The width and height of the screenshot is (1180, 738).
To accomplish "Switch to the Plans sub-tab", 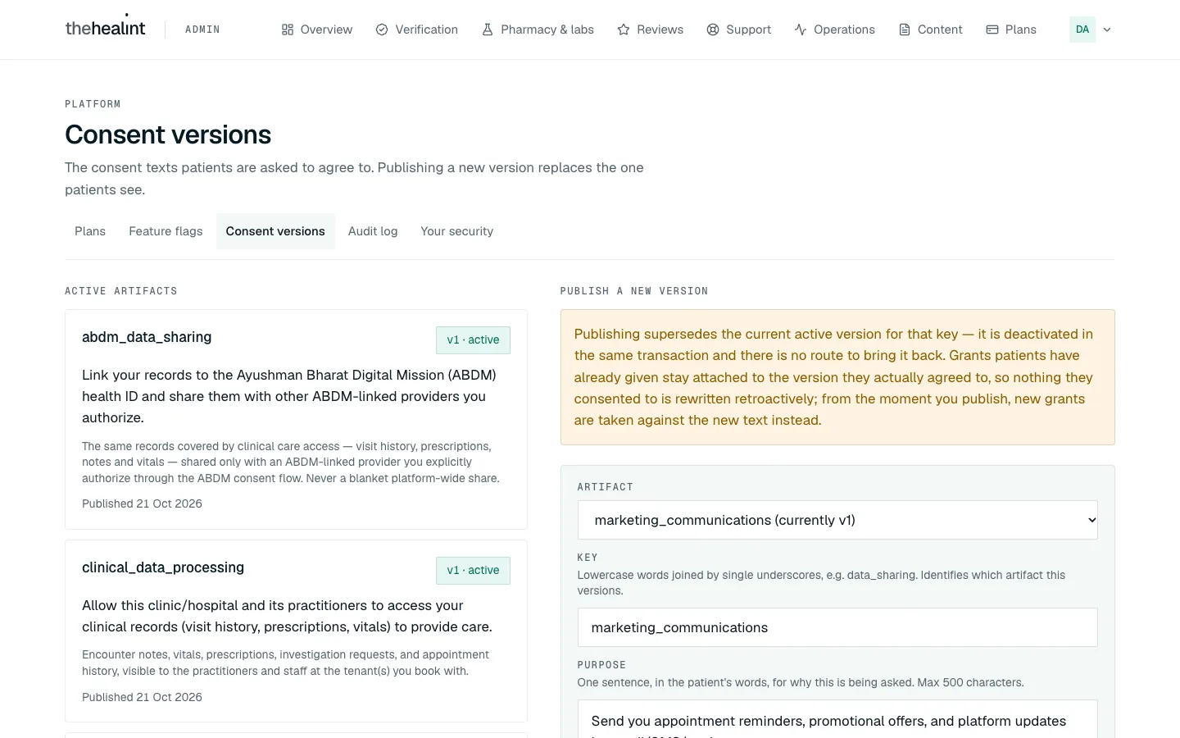I will (x=90, y=231).
